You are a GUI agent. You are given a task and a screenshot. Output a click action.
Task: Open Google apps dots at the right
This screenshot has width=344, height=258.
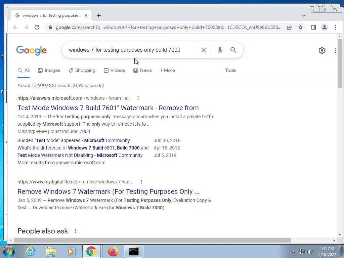point(336,50)
